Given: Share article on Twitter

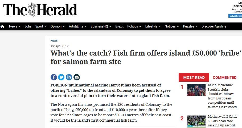Looking at the screenshot, I should pos(61,77).
